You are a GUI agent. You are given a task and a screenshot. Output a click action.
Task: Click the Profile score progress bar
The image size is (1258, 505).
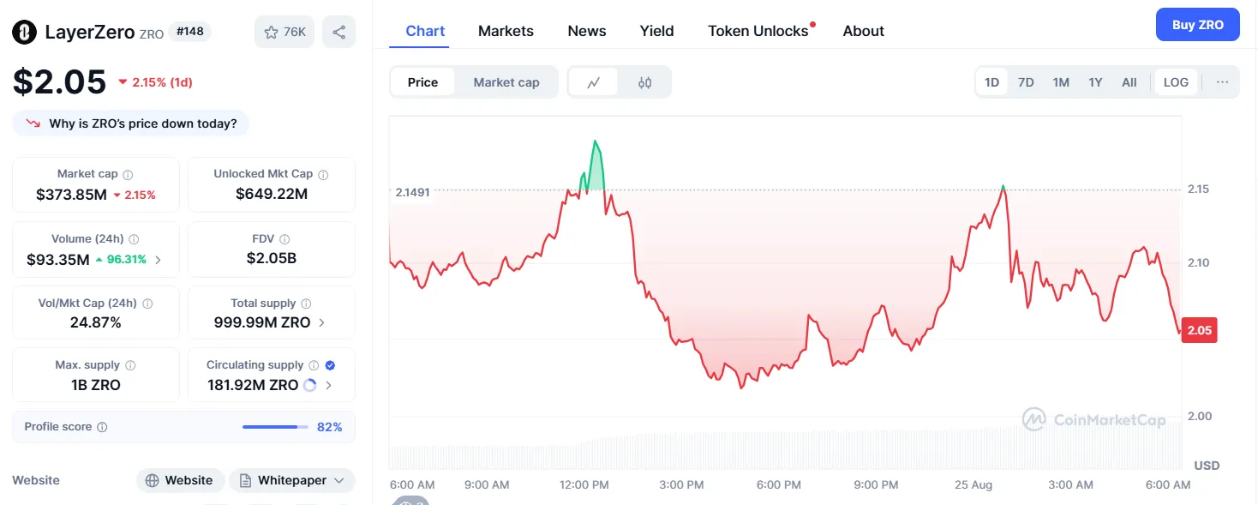pyautogui.click(x=275, y=427)
